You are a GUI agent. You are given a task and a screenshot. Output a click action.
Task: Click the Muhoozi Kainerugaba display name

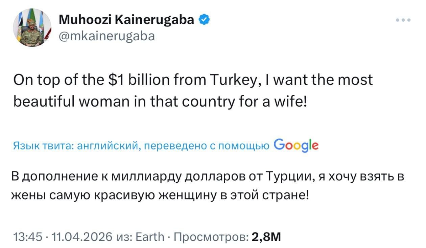tap(127, 20)
